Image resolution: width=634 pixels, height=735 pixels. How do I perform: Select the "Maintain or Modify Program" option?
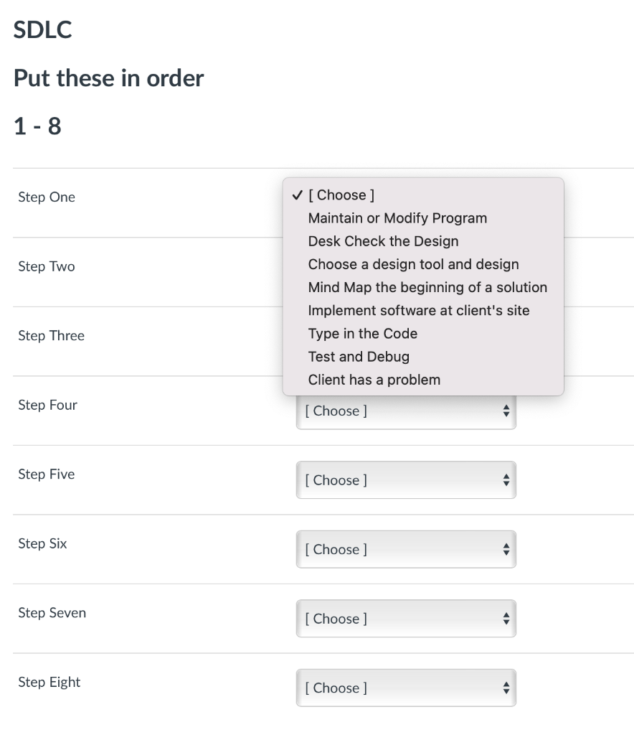tap(397, 218)
